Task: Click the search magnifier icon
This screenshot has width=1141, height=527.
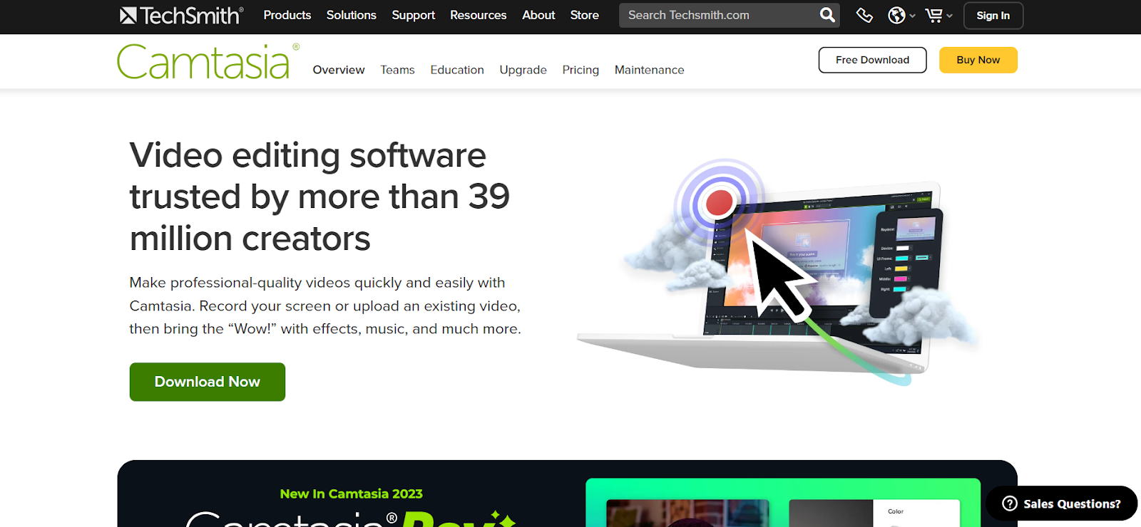Action: pyautogui.click(x=827, y=15)
